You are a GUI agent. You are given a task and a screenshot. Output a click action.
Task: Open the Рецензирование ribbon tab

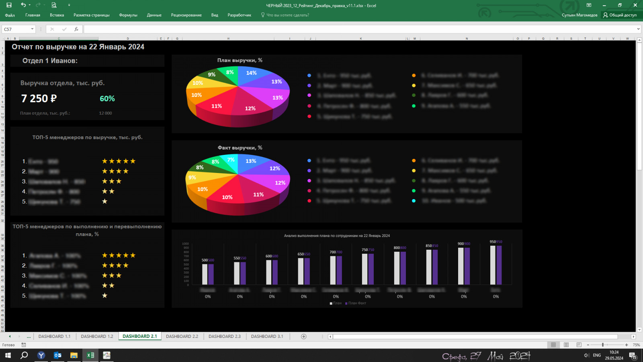(186, 15)
